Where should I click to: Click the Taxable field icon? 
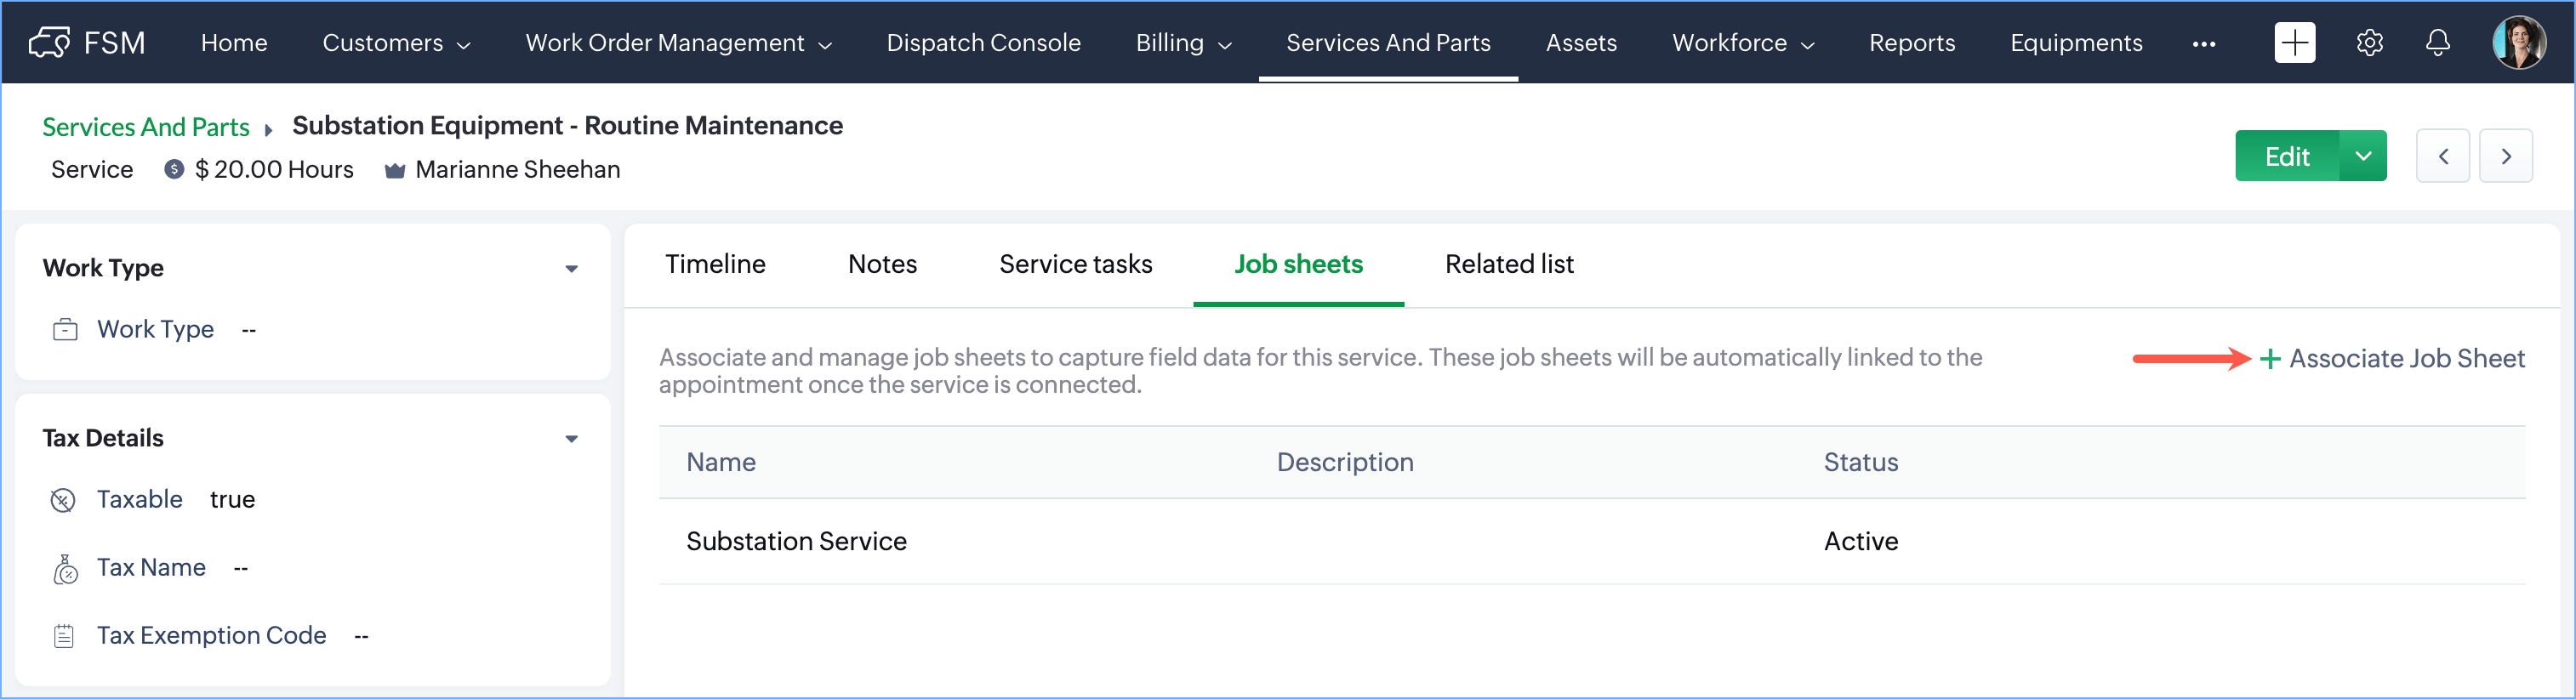tap(63, 500)
